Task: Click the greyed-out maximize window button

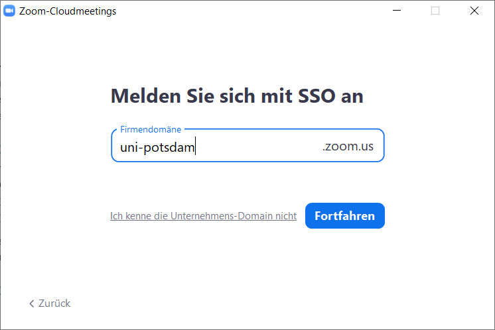Action: [435, 11]
